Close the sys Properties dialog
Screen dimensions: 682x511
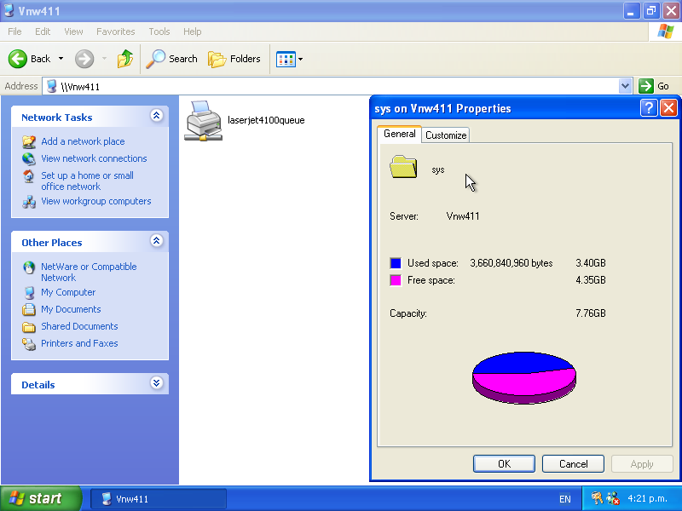(668, 107)
